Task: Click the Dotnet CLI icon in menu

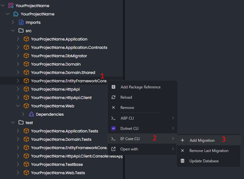Action: point(113,129)
